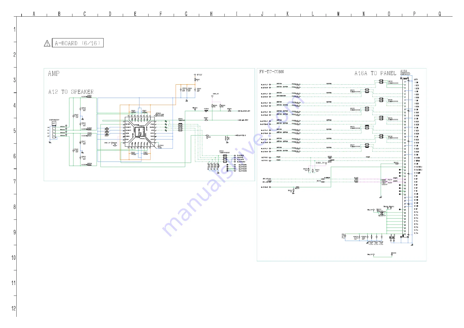Click the R4154 filter component symbol
The height and width of the screenshot is (328, 464).
click(381, 118)
